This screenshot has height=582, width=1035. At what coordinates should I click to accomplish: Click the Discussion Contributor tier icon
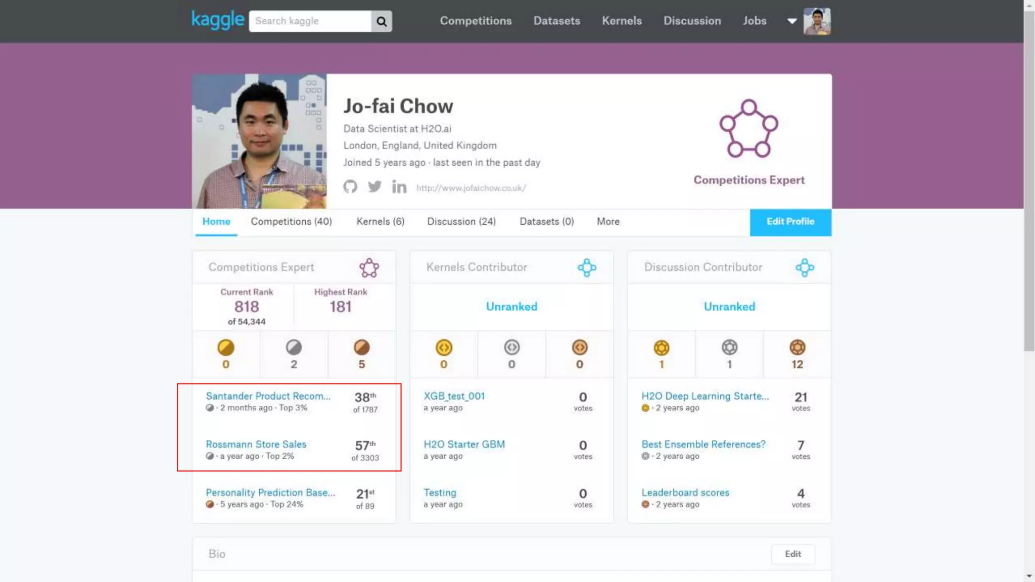tap(805, 267)
